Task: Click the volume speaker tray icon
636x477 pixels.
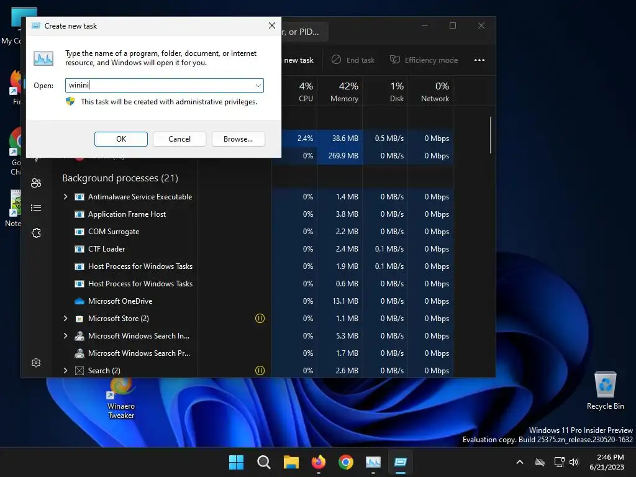Action: pos(573,462)
